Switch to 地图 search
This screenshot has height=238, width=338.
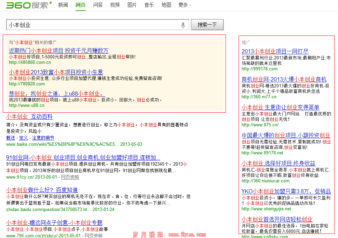(166, 5)
